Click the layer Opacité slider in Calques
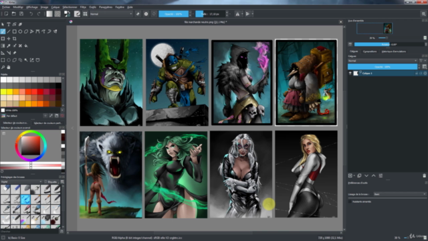 pos(383,67)
